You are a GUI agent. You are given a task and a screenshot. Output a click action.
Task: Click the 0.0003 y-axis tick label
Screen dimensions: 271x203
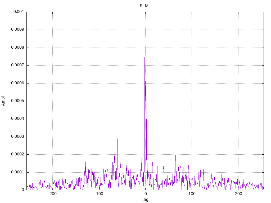pos(18,137)
